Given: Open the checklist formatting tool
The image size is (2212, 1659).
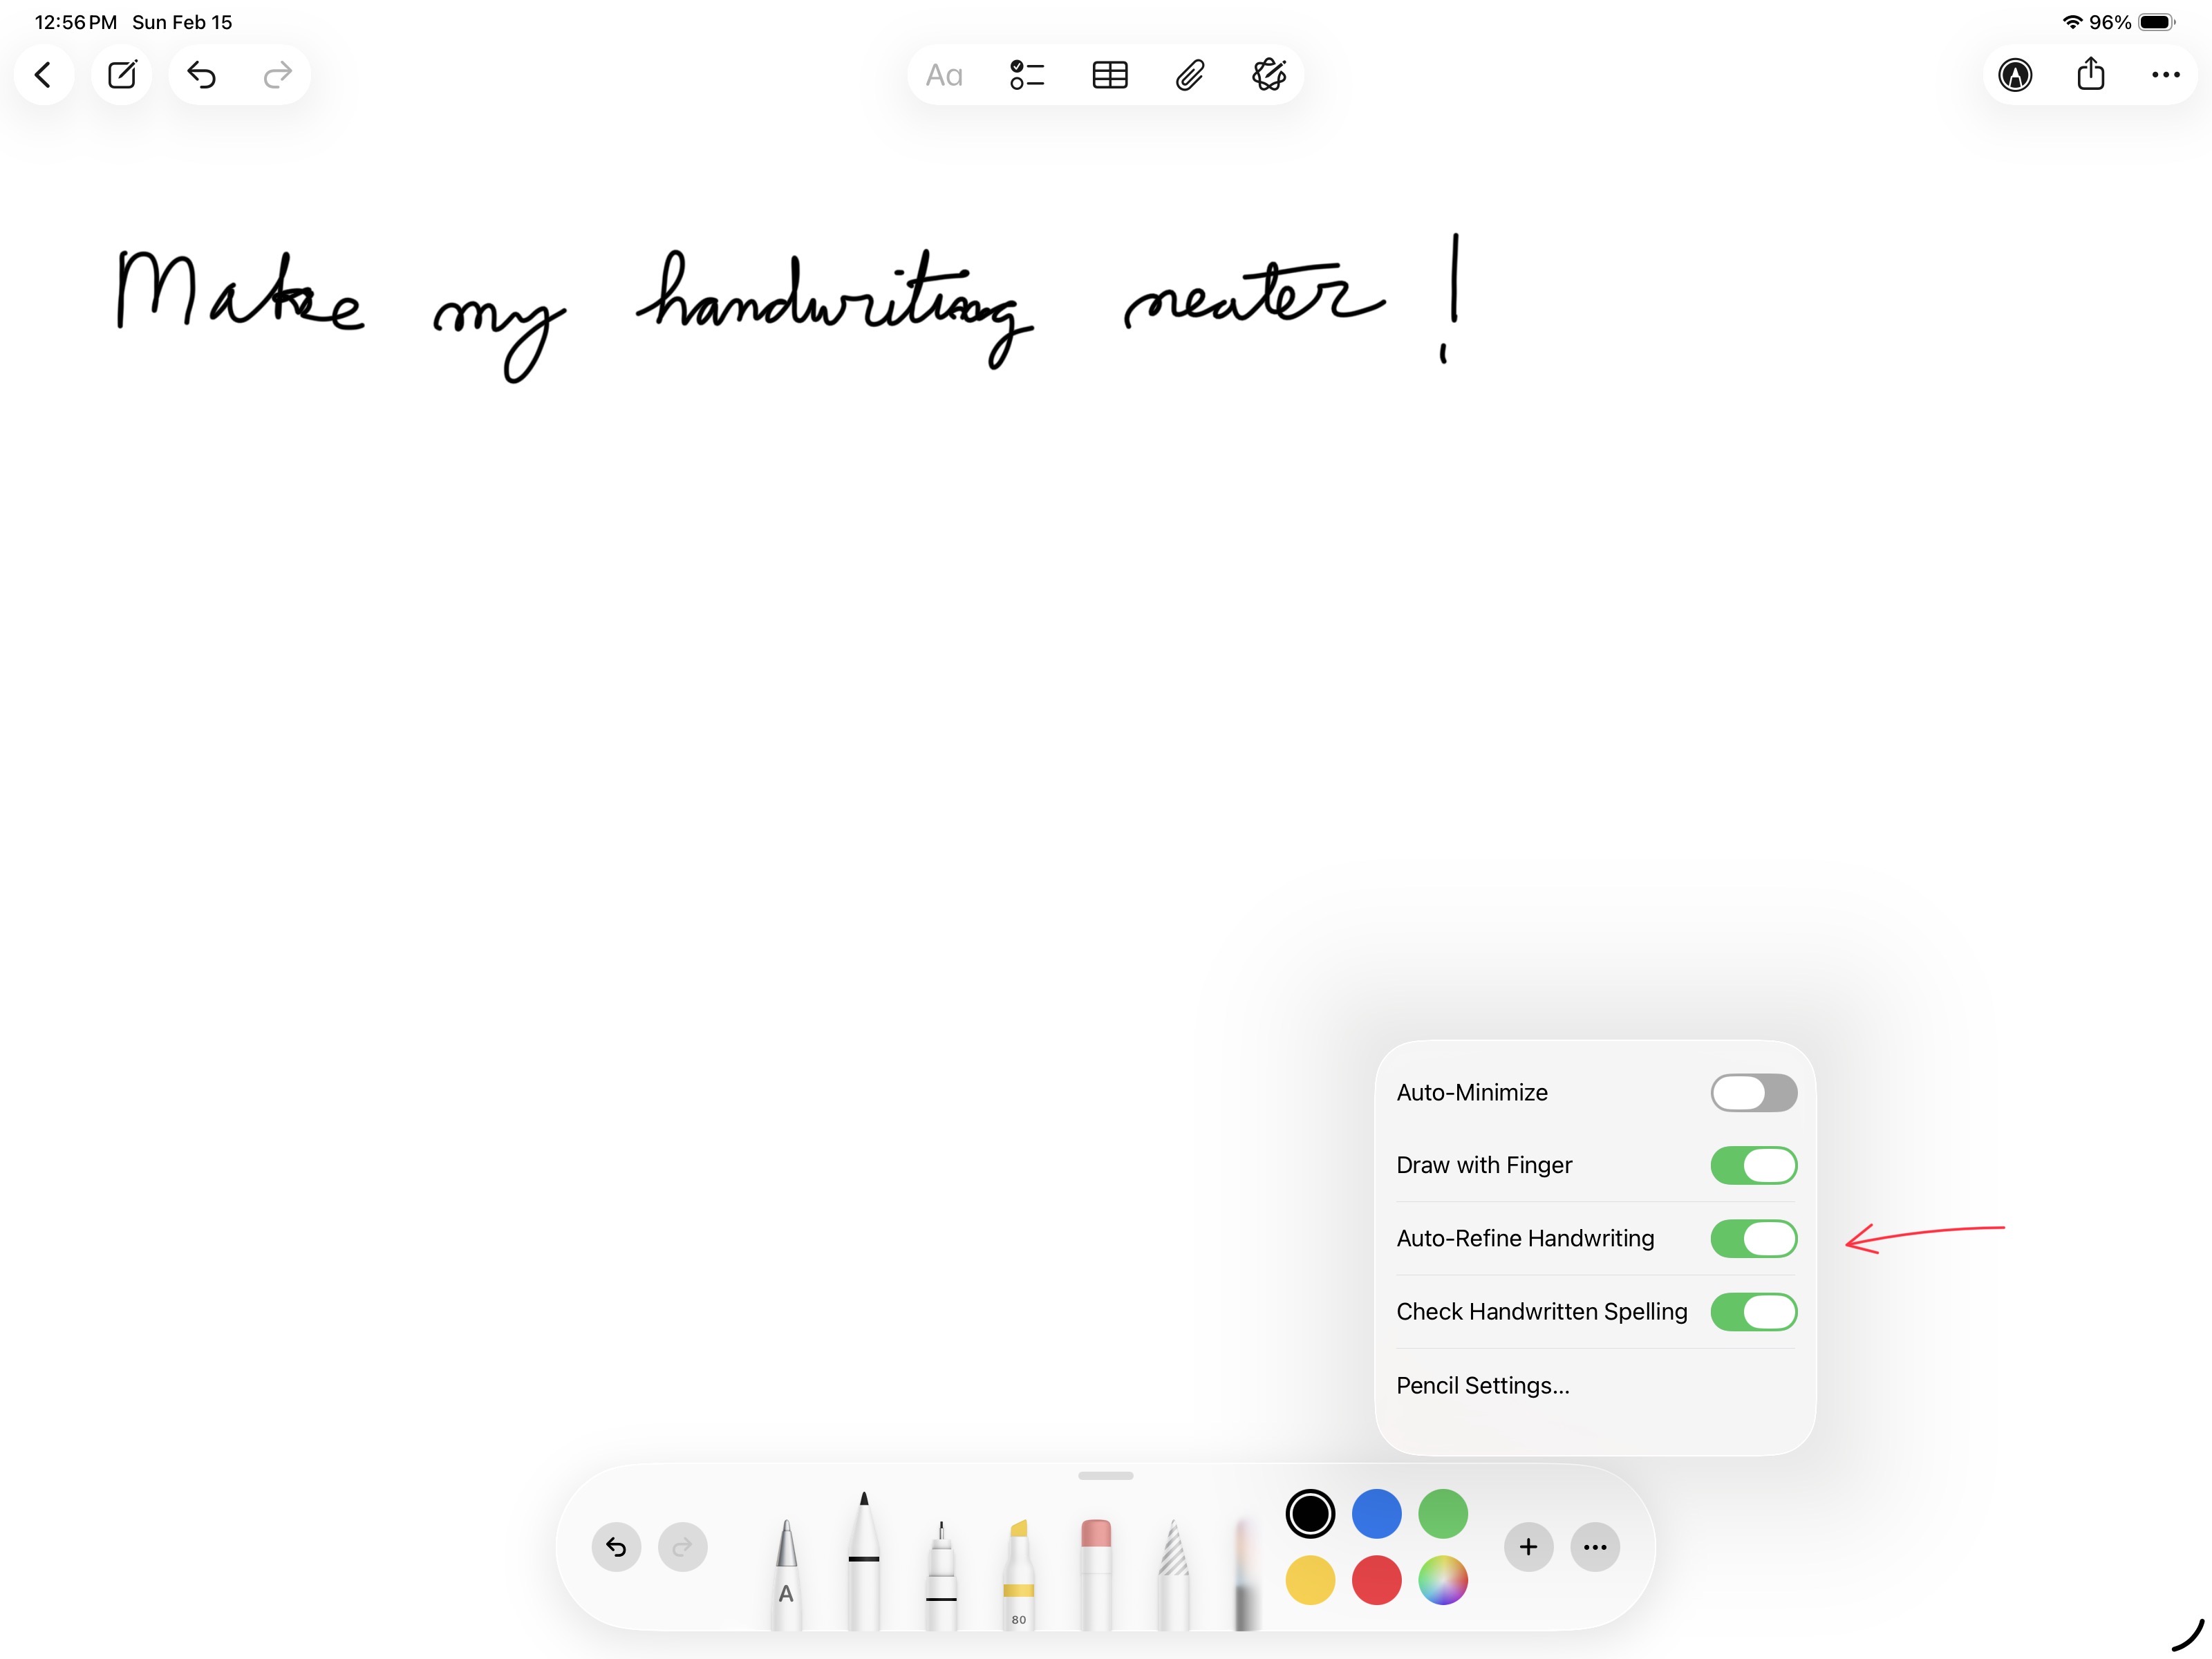Looking at the screenshot, I should click(x=1027, y=75).
